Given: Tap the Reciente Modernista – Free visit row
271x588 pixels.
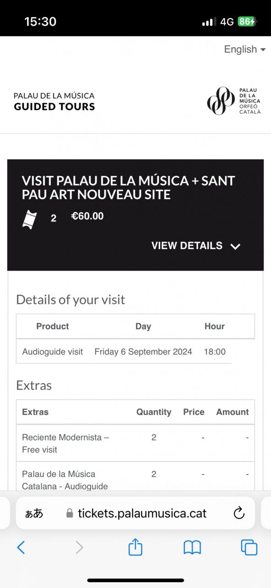Looking at the screenshot, I should [135, 443].
